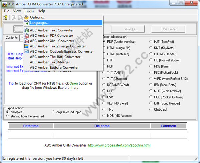Launch ABC Amber The Bat! Converter
Screen dimensions: 200x163
63,57
